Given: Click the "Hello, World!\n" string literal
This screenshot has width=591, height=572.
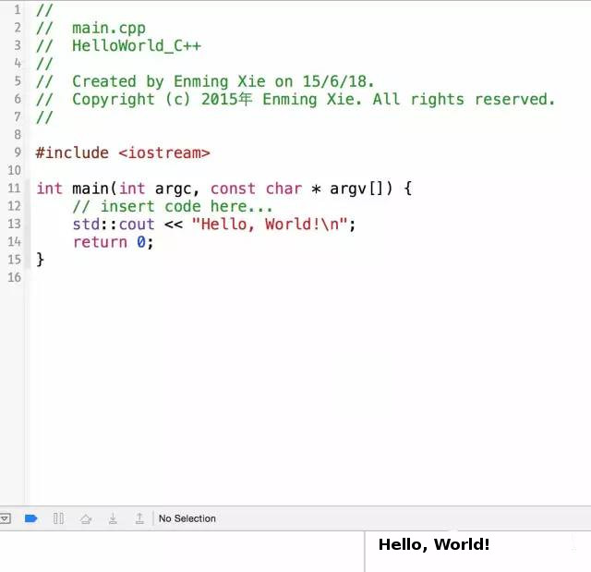Looking at the screenshot, I should pos(269,224).
